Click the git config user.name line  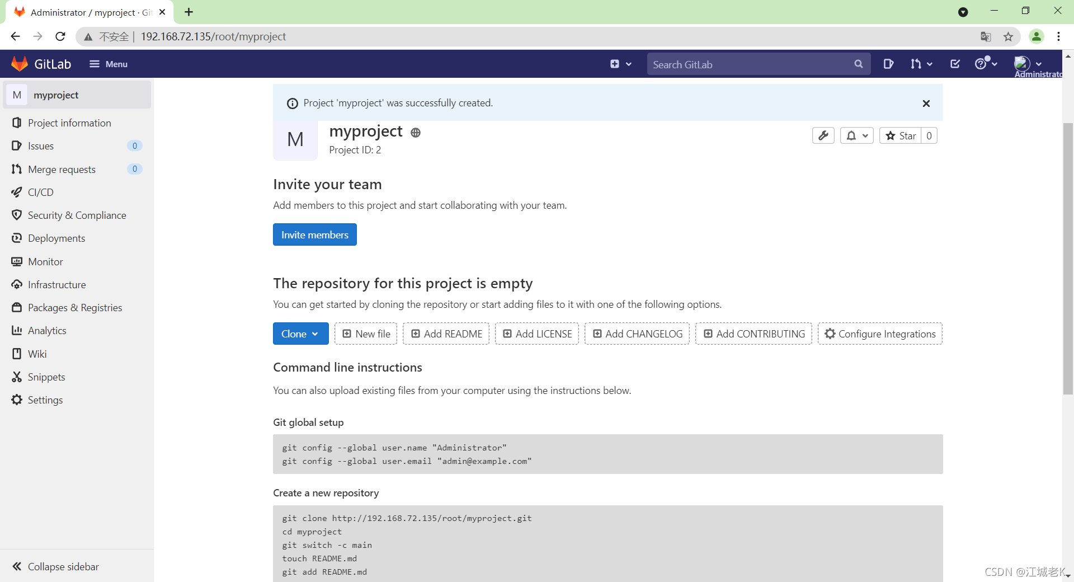point(394,448)
